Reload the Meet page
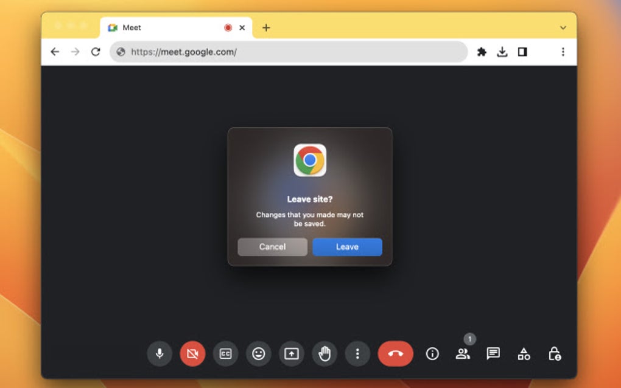Image resolution: width=621 pixels, height=388 pixels. (x=96, y=52)
